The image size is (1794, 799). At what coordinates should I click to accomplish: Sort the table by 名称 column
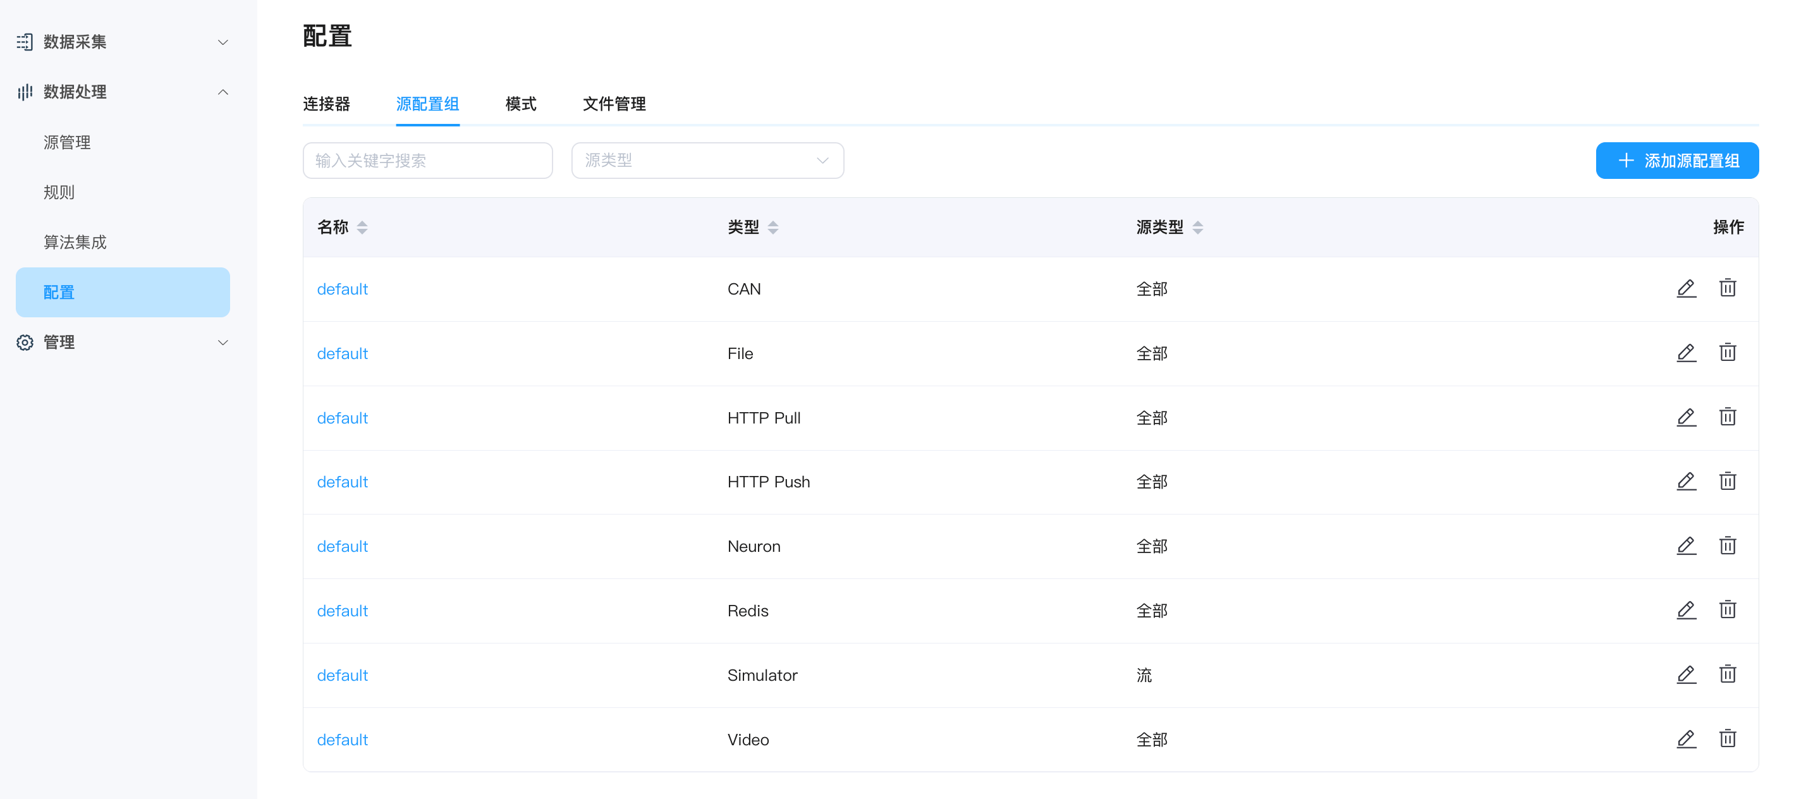coord(362,227)
